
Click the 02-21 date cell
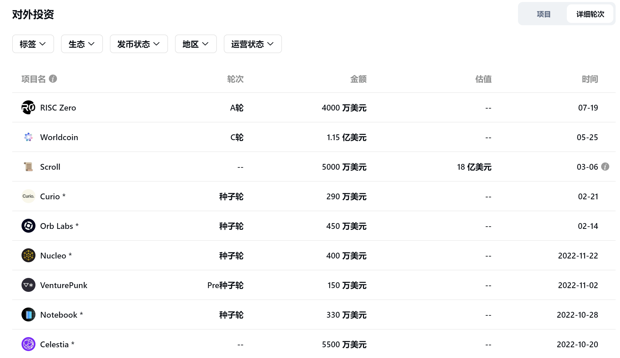(588, 197)
